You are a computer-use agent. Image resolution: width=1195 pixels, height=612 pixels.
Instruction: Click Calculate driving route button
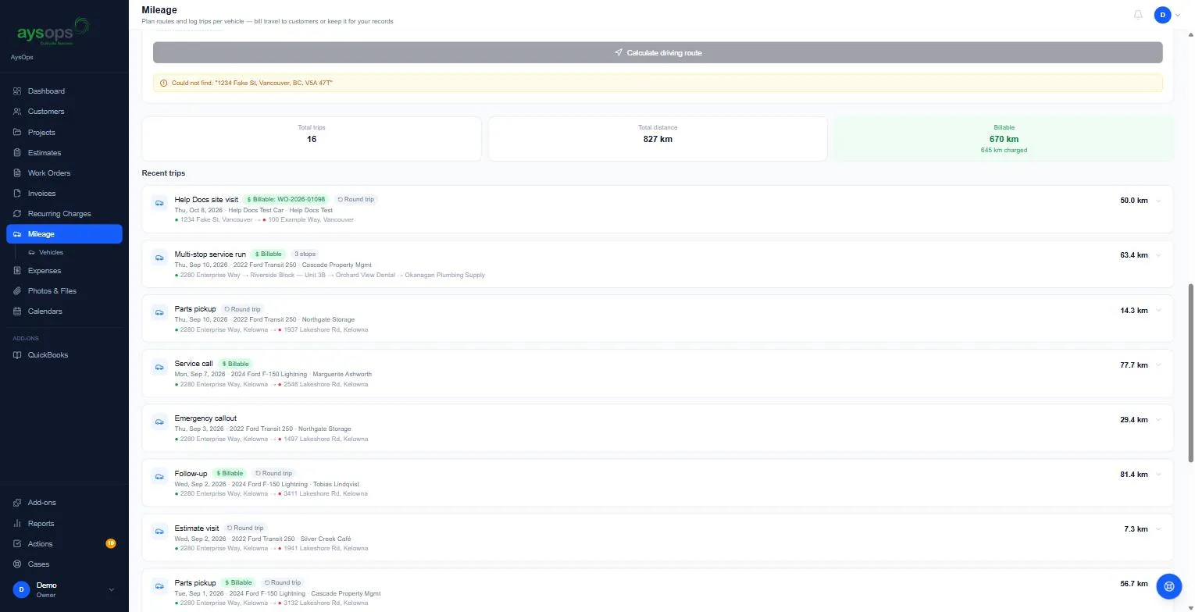point(658,52)
